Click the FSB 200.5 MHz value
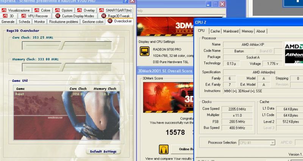Screen dimensions: 303x161 pyautogui.click(x=237, y=122)
